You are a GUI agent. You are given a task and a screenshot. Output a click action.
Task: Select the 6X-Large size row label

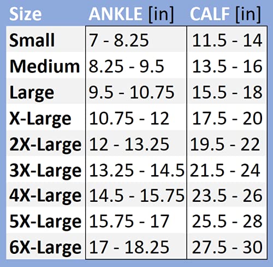pyautogui.click(x=45, y=248)
